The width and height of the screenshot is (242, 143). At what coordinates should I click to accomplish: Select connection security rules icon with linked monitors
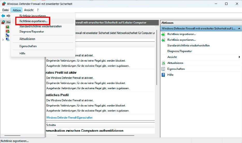[8, 35]
